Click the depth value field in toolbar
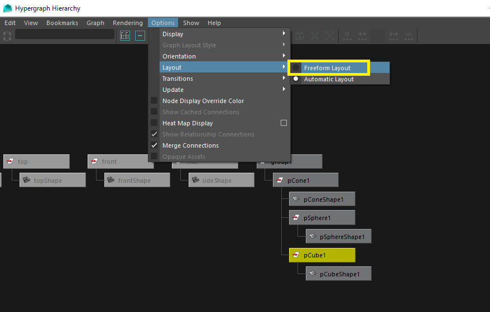This screenshot has height=312, width=490. (x=378, y=36)
